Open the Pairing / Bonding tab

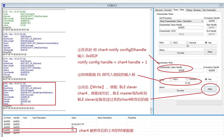pos(193,10)
